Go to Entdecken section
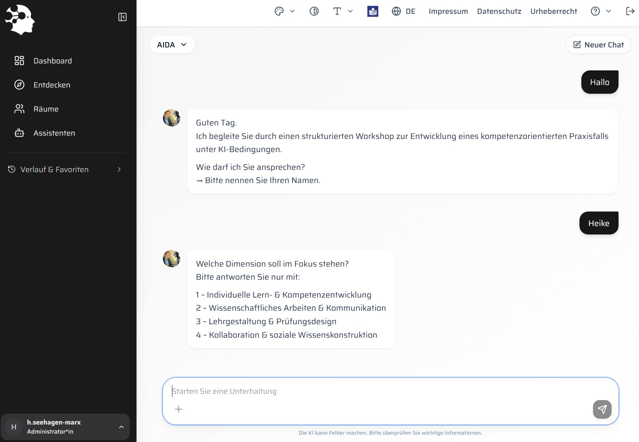639x442 pixels. point(52,85)
